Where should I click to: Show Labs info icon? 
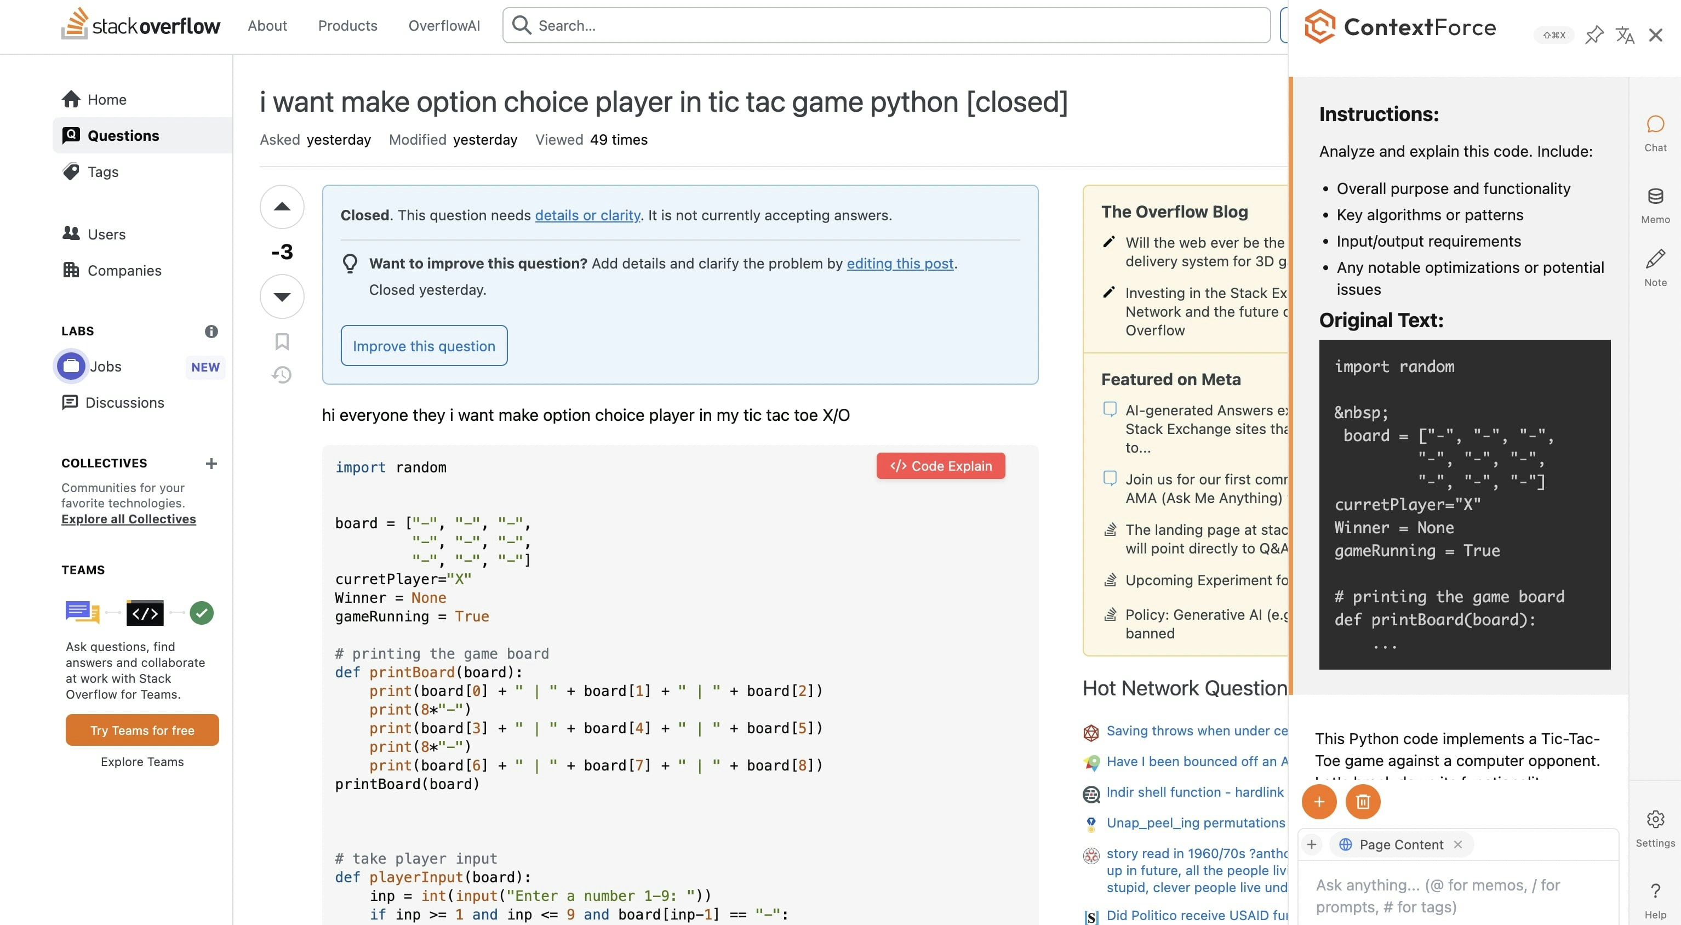tap(211, 332)
